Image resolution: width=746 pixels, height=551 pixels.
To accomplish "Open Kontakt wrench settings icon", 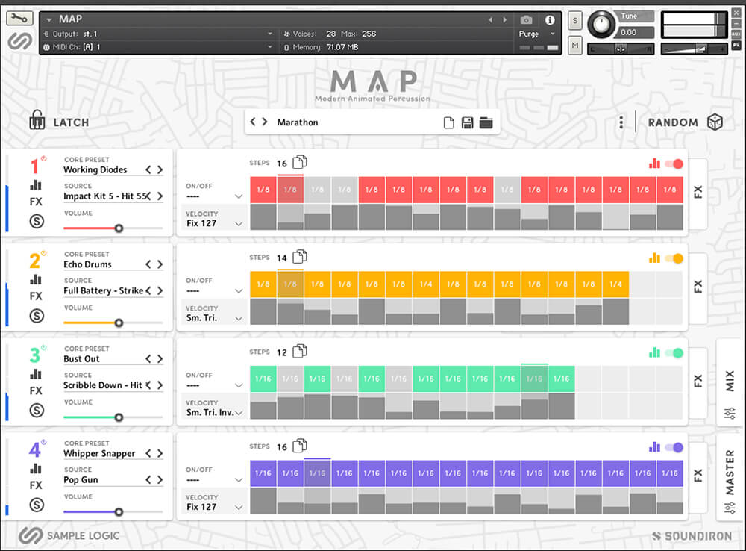I will coord(22,19).
